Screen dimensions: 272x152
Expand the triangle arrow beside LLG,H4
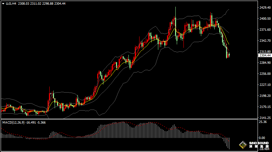pyautogui.click(x=3, y=3)
